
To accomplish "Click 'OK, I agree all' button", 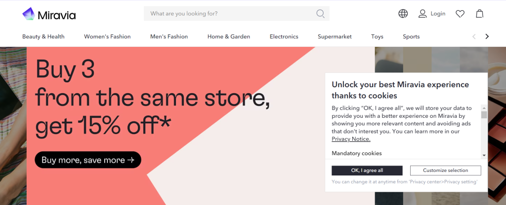I will click(367, 171).
